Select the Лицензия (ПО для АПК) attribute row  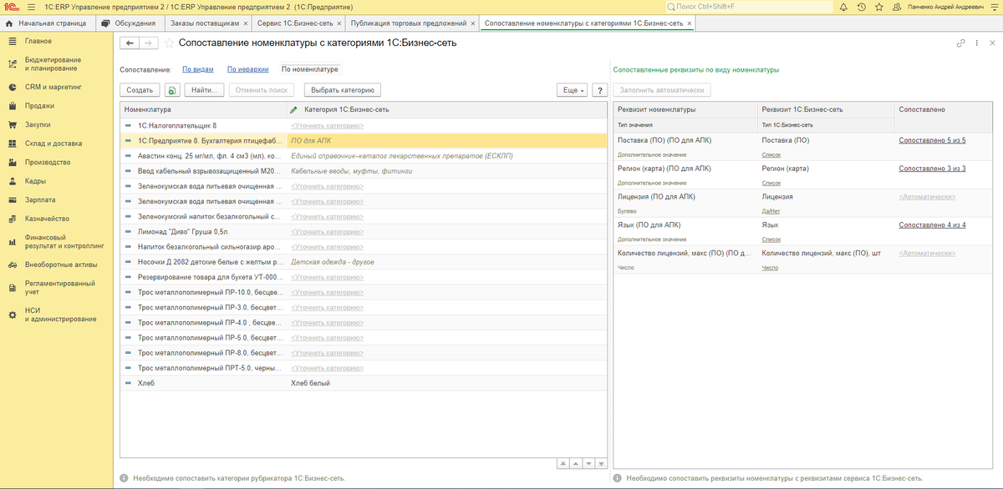tap(802, 203)
